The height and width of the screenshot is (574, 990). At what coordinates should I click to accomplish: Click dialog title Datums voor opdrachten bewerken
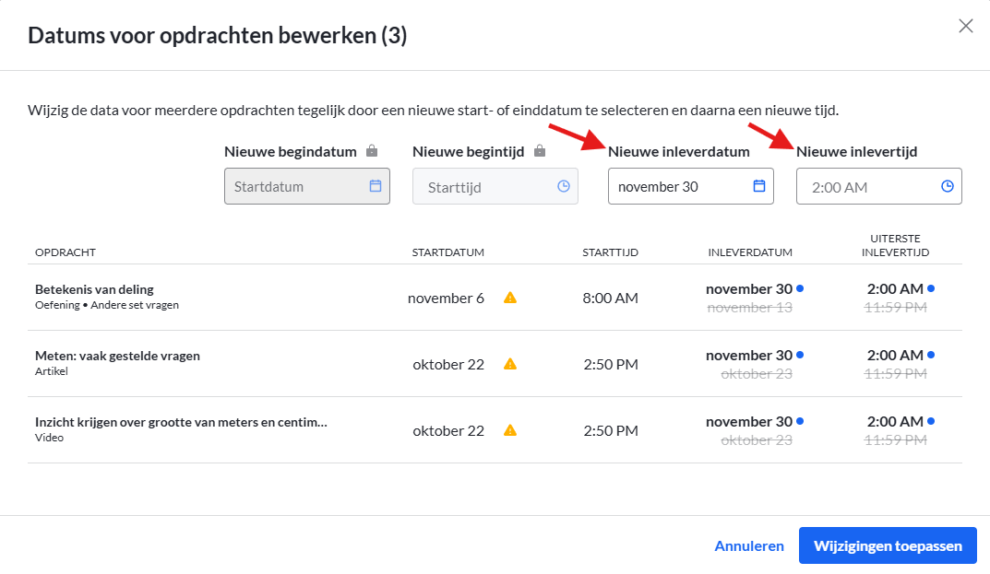click(x=217, y=35)
